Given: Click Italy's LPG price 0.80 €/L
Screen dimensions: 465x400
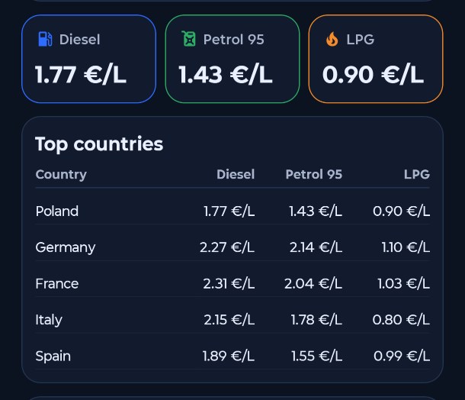Looking at the screenshot, I should 401,320.
